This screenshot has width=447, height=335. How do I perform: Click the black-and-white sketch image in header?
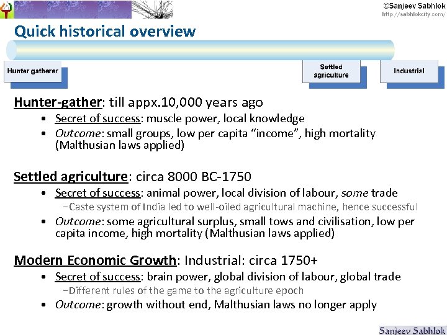pos(153,9)
